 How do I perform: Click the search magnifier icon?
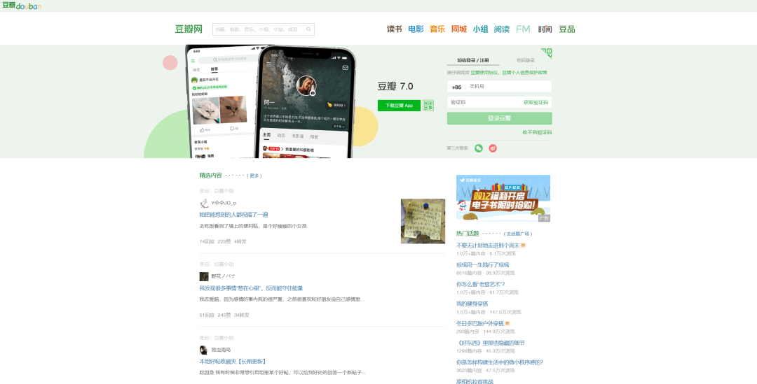pos(309,29)
